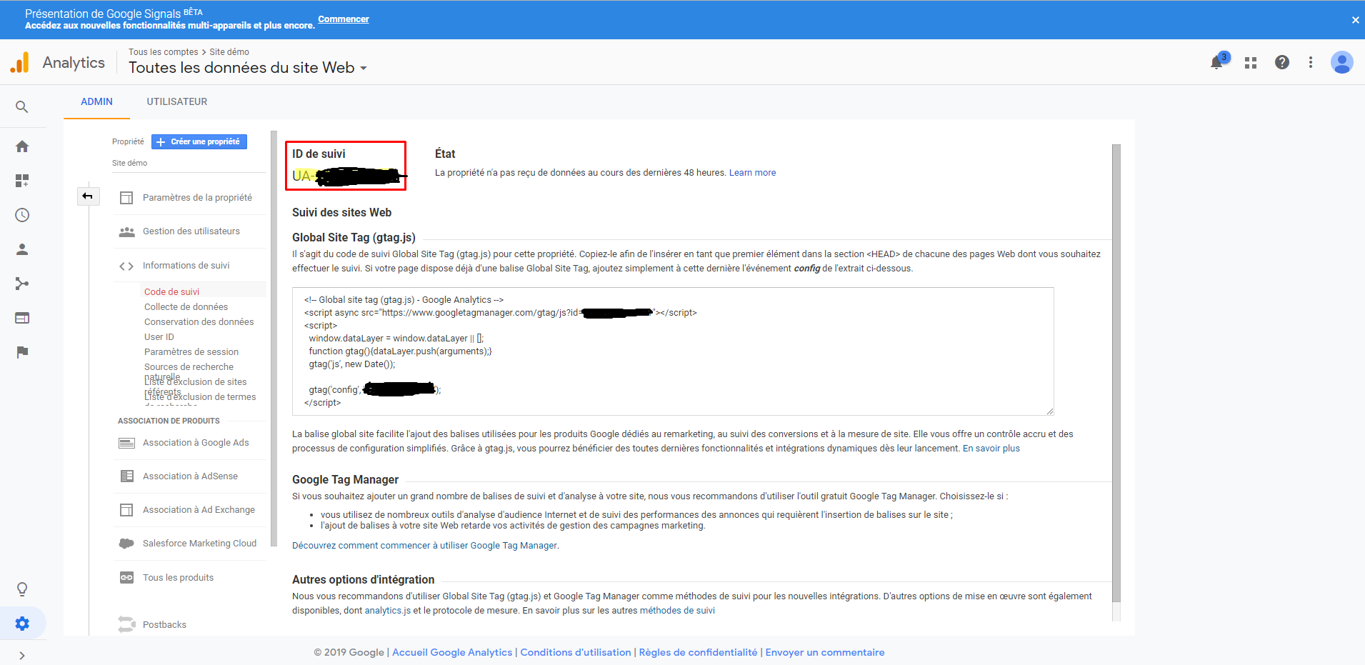Expand the sidebar with the chevron arrow
This screenshot has width=1365, height=665.
tap(22, 656)
